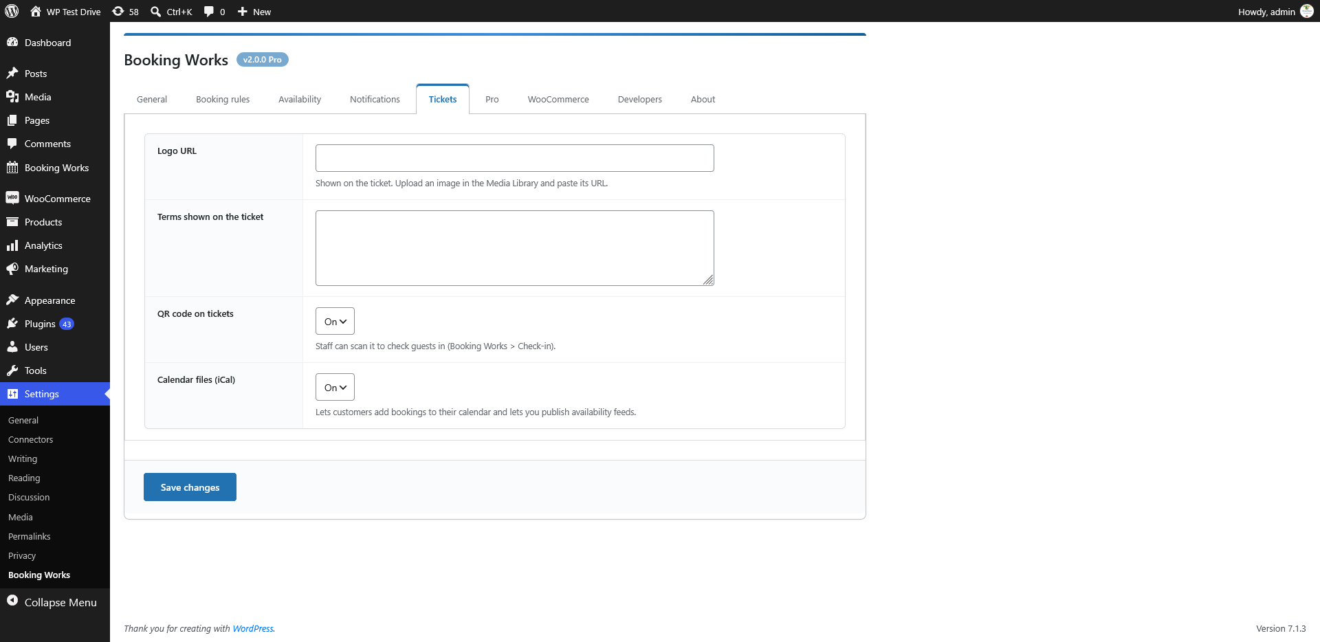Click into the Terms shown on the ticket textarea
The width and height of the screenshot is (1320, 642).
[x=515, y=248]
